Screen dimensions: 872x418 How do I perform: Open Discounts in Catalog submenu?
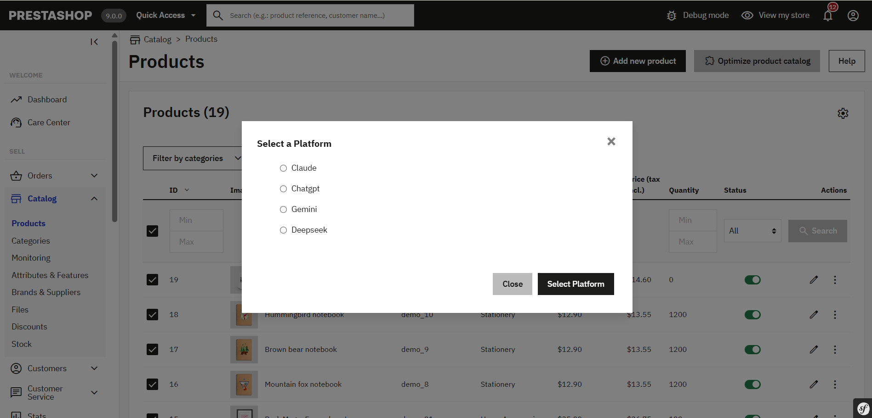coord(29,327)
